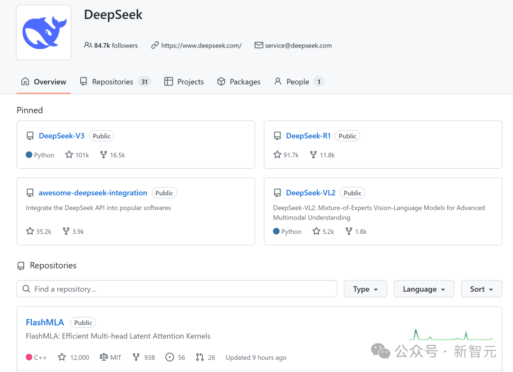Open DeepSeek-VL2 forks 1.8k
This screenshot has height=372, width=513.
(x=356, y=231)
